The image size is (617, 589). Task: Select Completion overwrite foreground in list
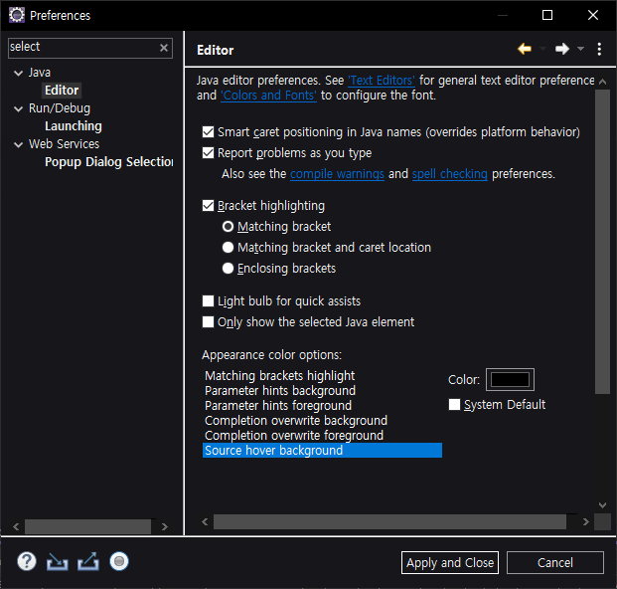[x=322, y=436]
